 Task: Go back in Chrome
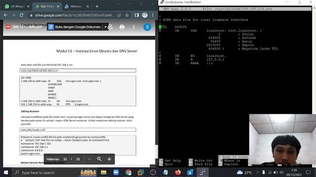tap(5, 15)
